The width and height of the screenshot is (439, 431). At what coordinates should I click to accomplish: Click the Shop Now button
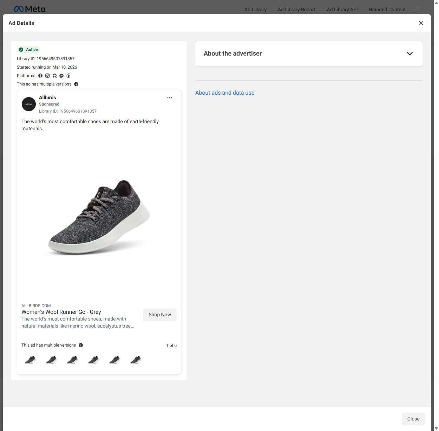(160, 315)
